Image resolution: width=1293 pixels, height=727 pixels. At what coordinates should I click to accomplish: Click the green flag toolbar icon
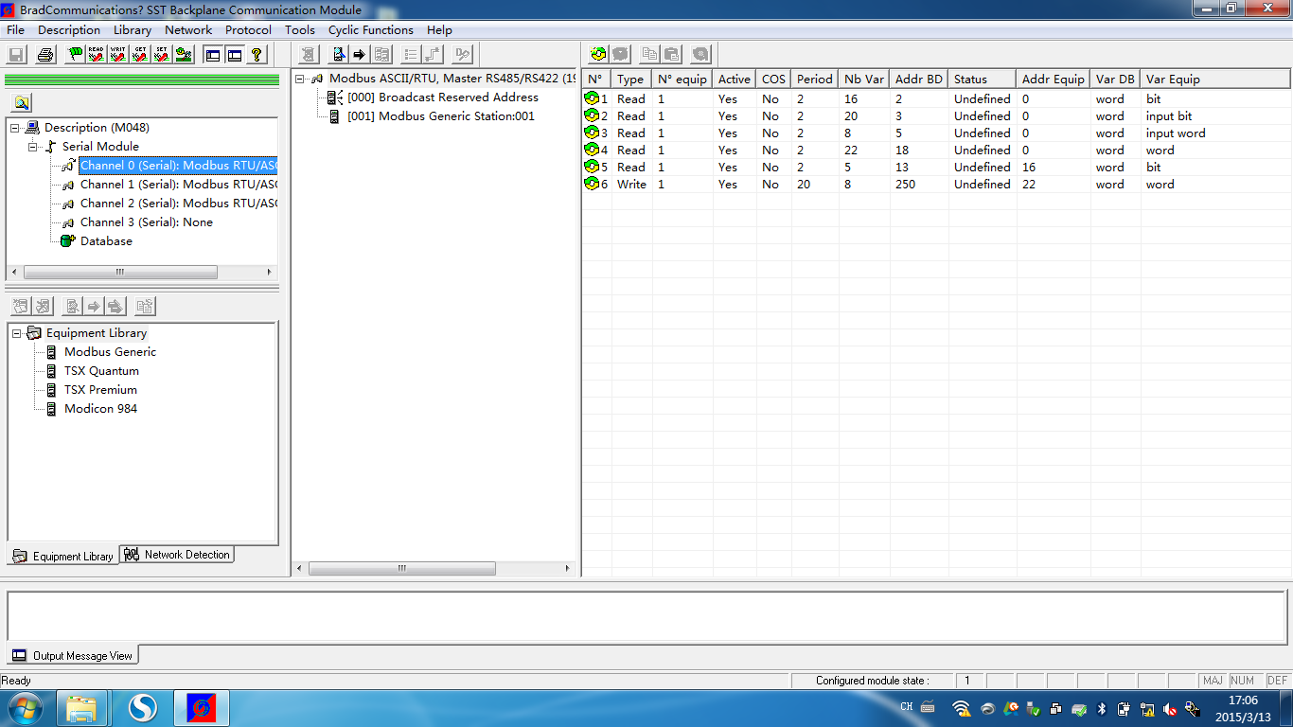(75, 55)
